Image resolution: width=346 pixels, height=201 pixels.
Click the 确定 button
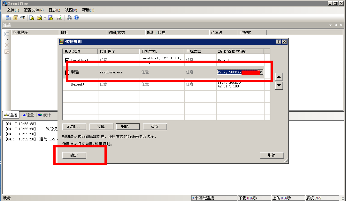[74, 155]
